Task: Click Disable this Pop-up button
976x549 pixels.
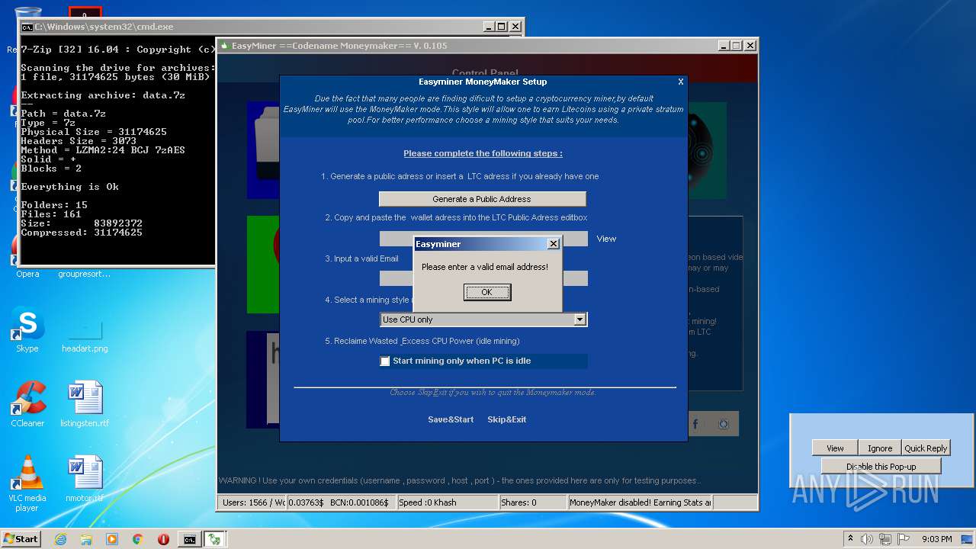Action: click(x=881, y=467)
